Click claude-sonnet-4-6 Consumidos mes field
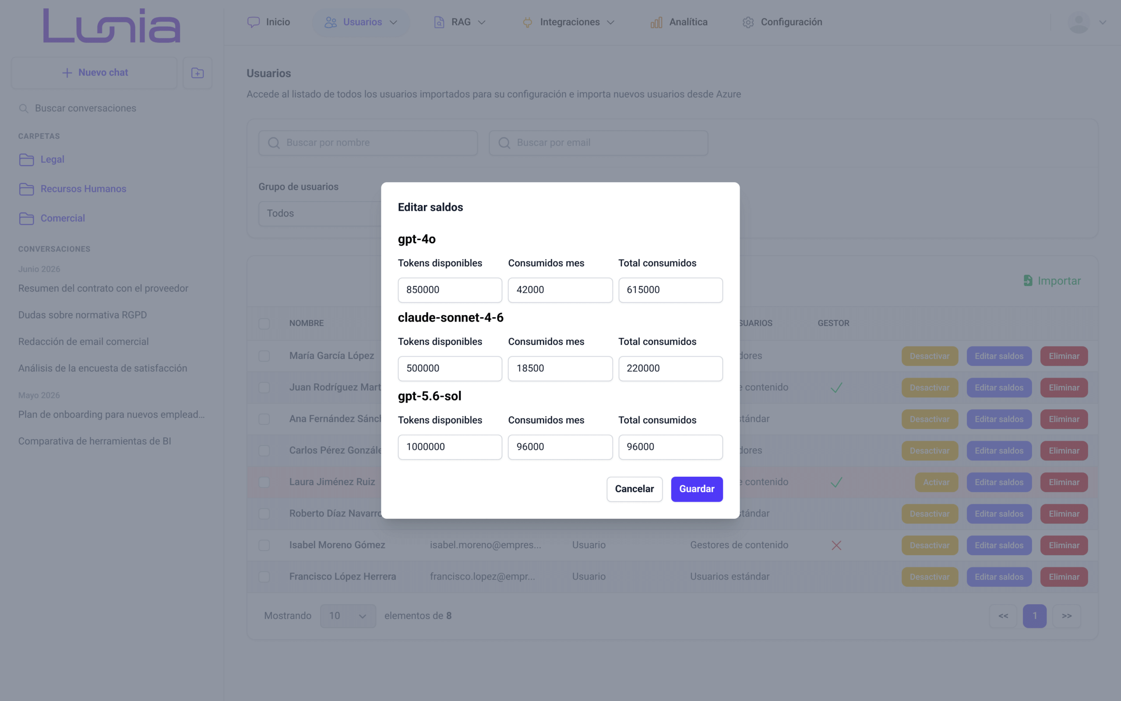Viewport: 1121px width, 701px height. point(560,368)
